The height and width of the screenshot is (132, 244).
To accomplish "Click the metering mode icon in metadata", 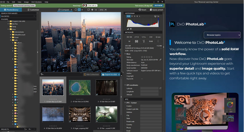I will (x=136, y=41).
